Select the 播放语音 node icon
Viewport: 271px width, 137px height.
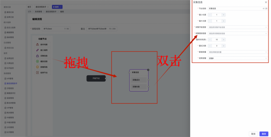37,61
